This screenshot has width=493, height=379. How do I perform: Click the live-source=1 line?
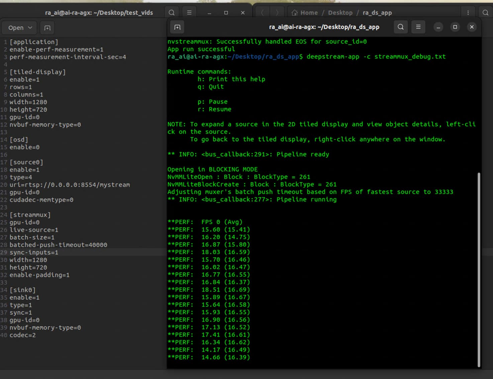coord(34,230)
